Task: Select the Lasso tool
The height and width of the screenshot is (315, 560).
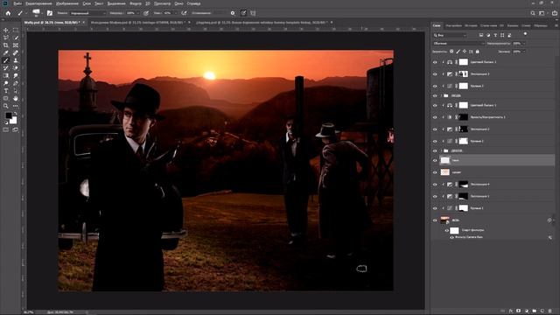Action: coord(6,38)
